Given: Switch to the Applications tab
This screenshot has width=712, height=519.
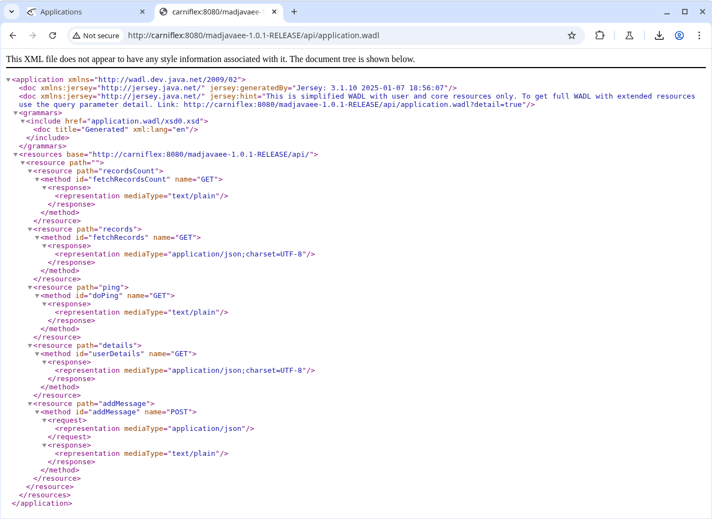Looking at the screenshot, I should (x=83, y=12).
